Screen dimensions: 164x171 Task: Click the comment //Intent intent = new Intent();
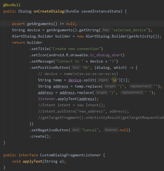click(x=72, y=105)
